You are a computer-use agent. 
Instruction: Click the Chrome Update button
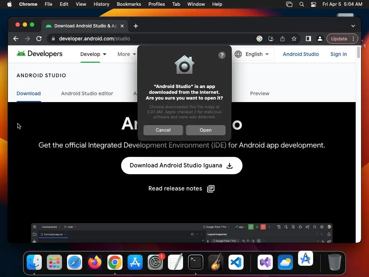(339, 39)
